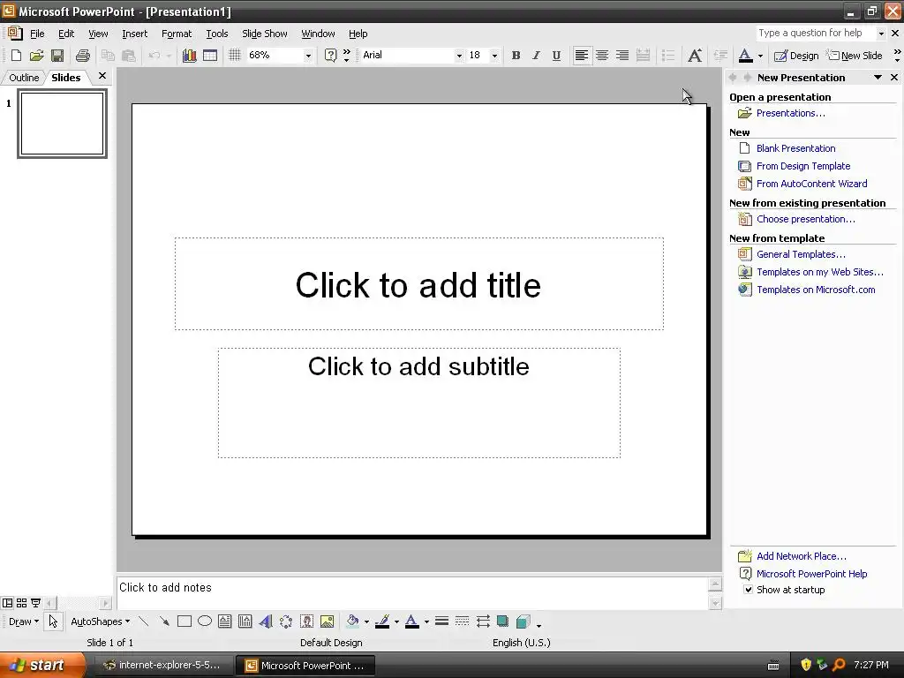
Task: Click the Insert Diagram or Organization Chart icon
Action: click(x=286, y=621)
